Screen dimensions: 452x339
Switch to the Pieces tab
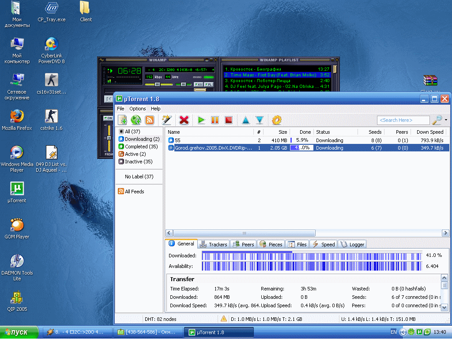(x=271, y=245)
